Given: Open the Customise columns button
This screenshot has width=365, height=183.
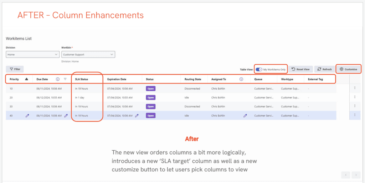Looking at the screenshot, I should point(348,69).
